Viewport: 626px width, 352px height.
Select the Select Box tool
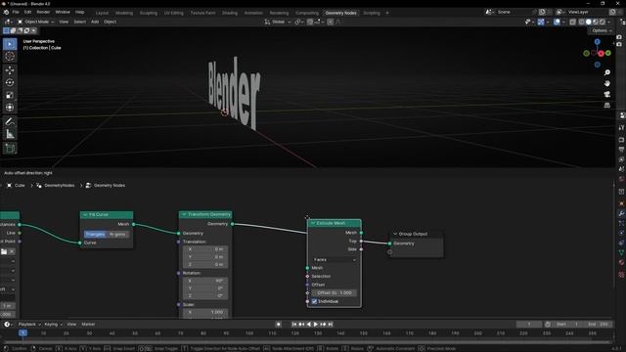point(10,44)
